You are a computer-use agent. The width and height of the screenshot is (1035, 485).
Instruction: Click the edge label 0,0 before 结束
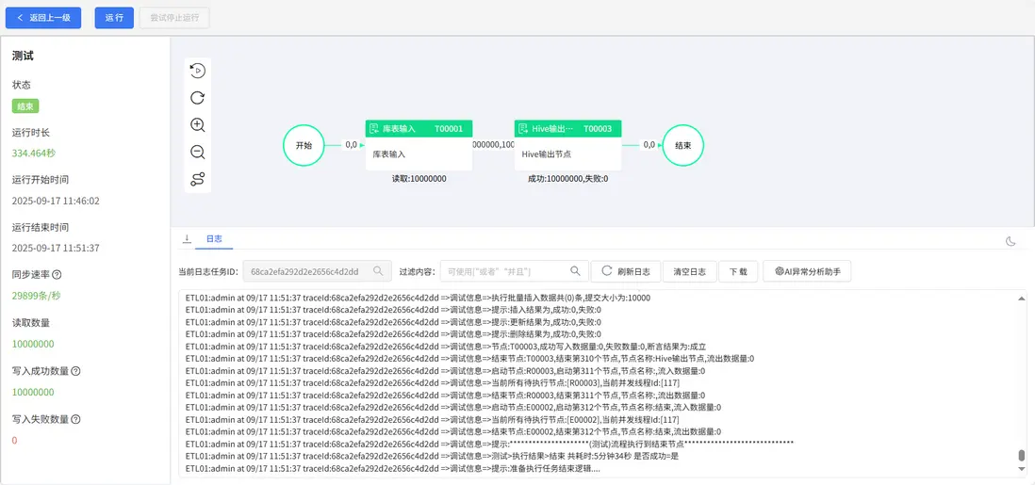[649, 144]
